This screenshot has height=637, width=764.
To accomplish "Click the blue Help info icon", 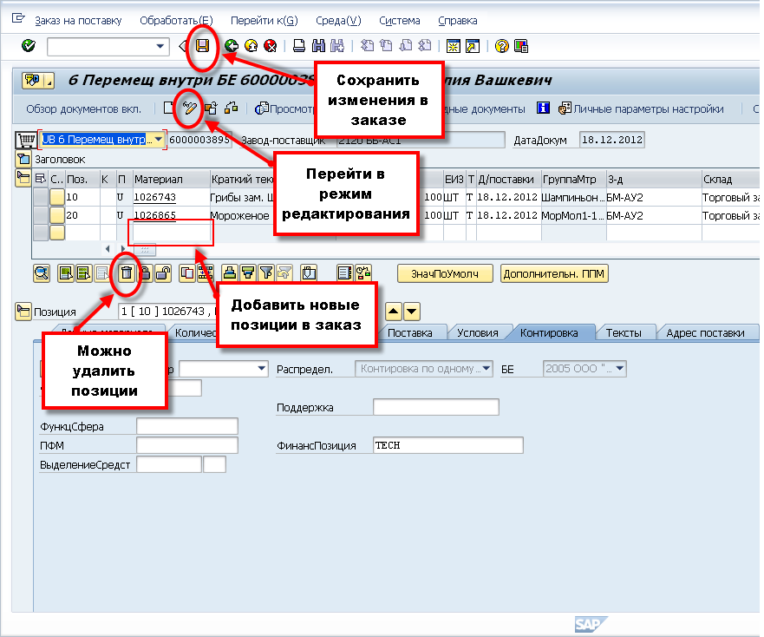I will (543, 108).
